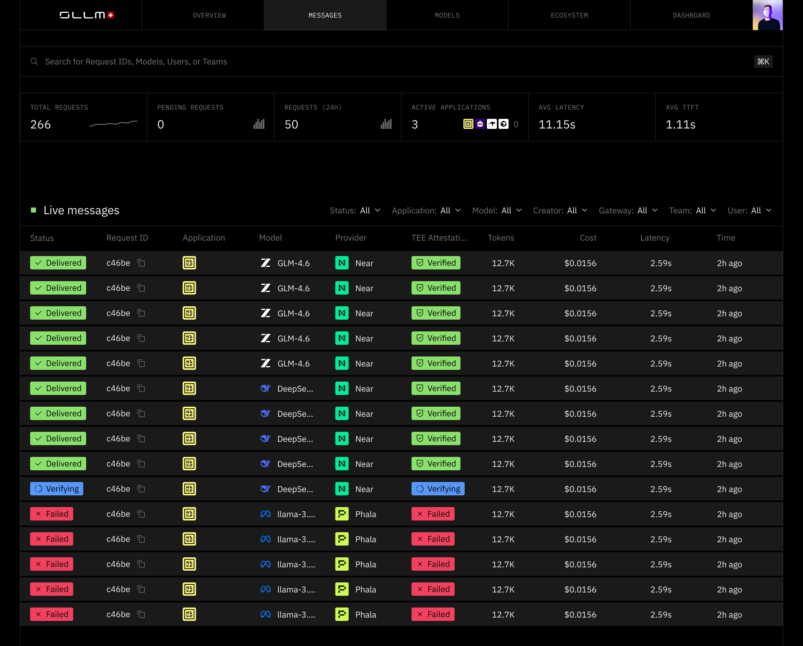The width and height of the screenshot is (803, 646).
Task: Open the user profile avatar
Action: [767, 15]
